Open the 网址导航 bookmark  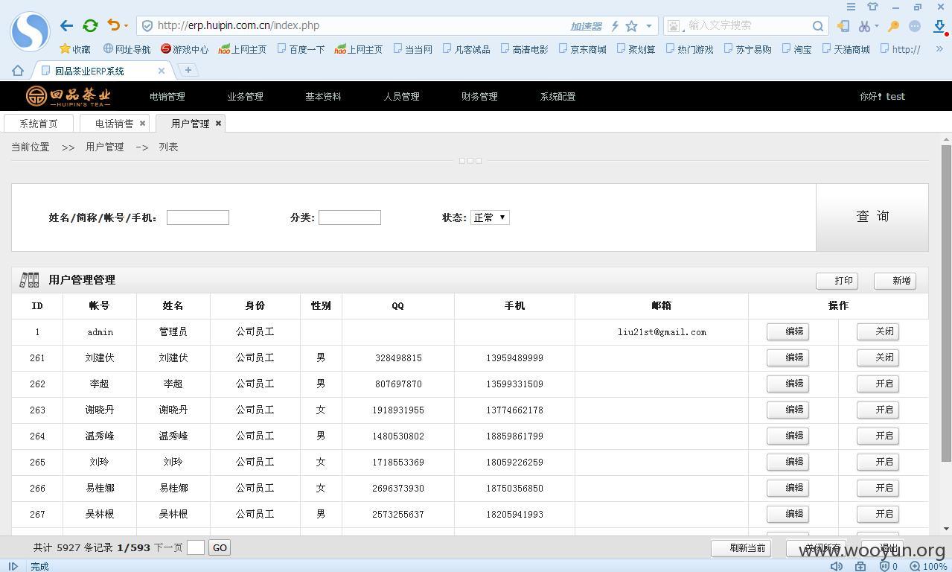pyautogui.click(x=127, y=49)
